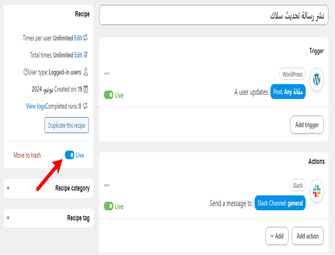Click the Times per user repeat icon
Image resolution: width=335 pixels, height=255 pixels.
86,38
